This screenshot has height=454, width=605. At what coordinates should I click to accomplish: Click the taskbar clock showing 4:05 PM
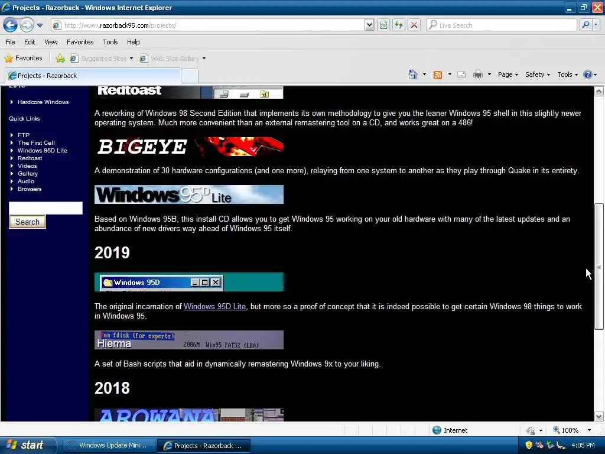coord(583,445)
